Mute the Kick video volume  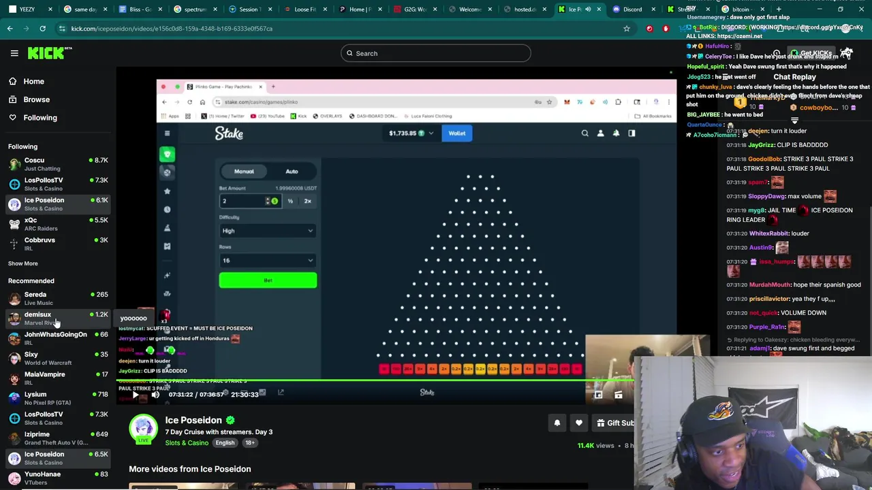click(x=155, y=394)
